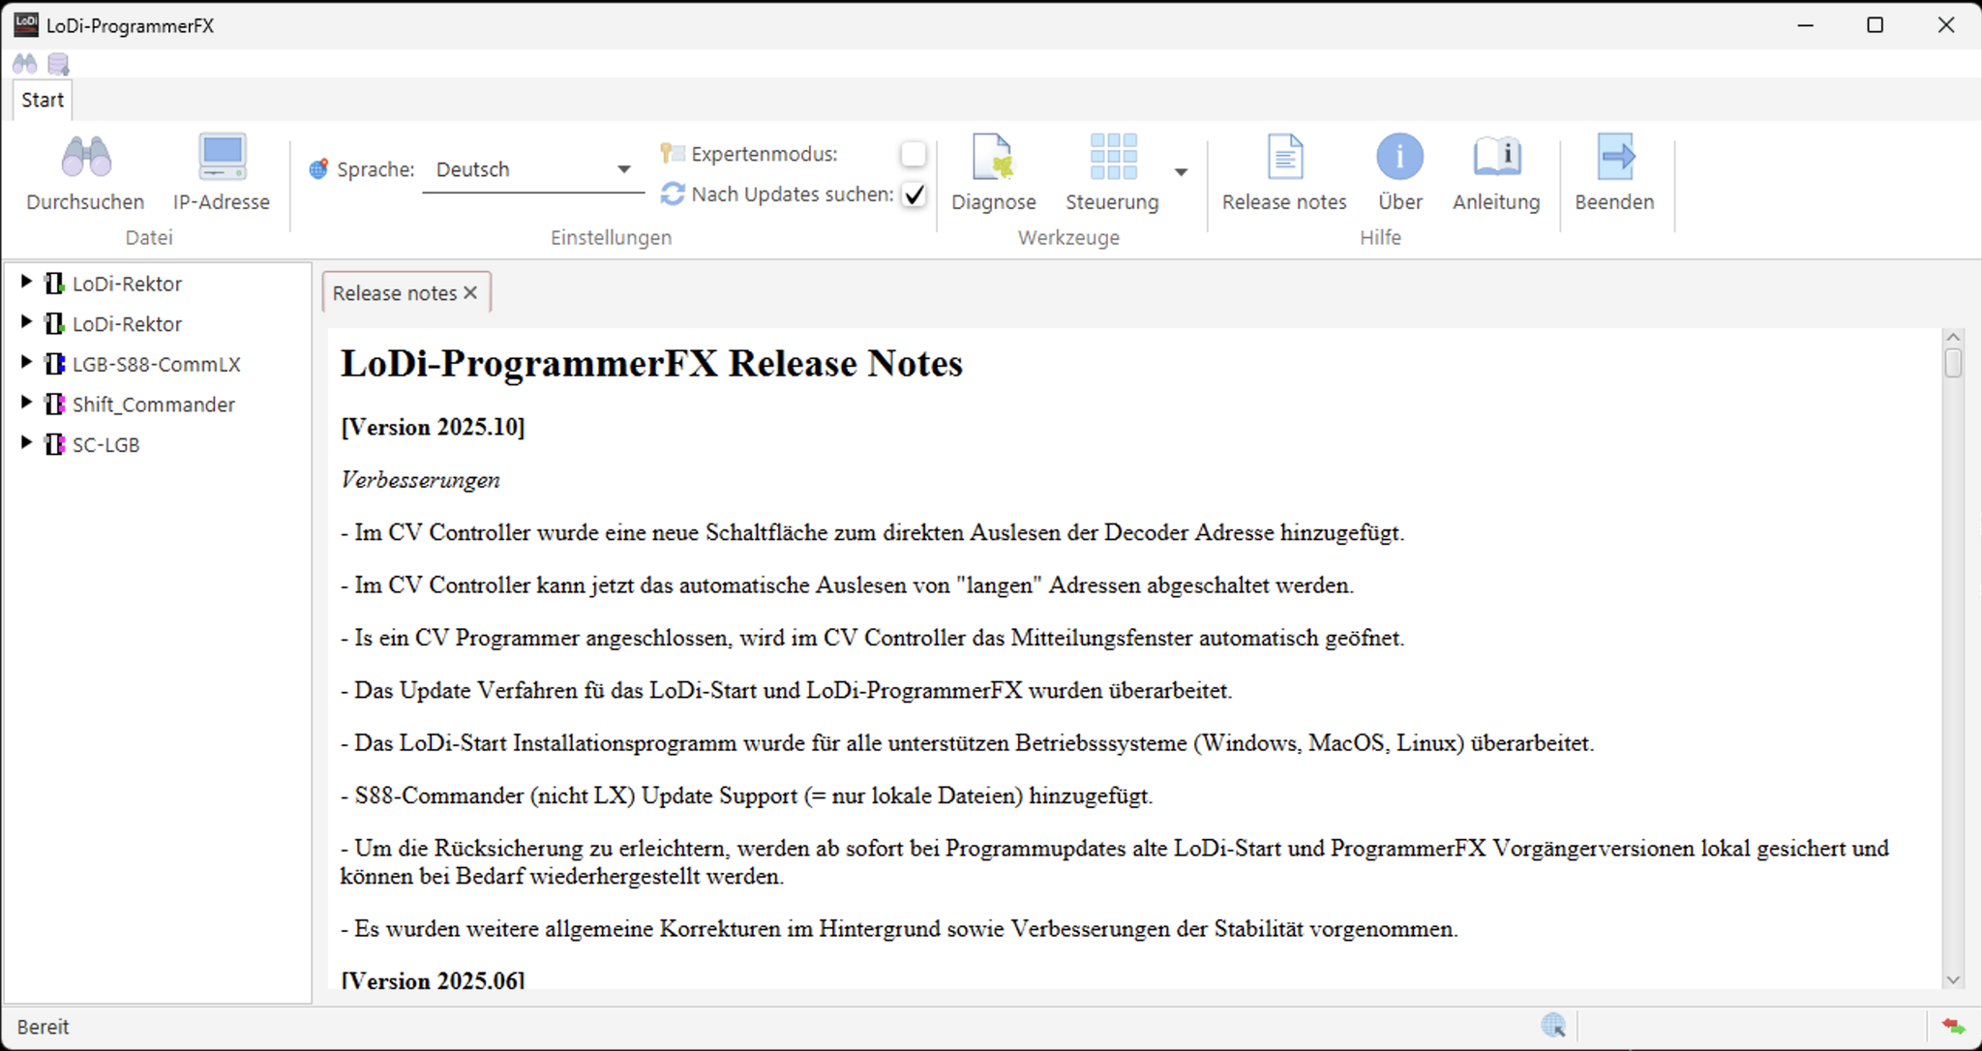The width and height of the screenshot is (1982, 1051).
Task: Open Release notes from the ribbon
Action: [x=1284, y=172]
